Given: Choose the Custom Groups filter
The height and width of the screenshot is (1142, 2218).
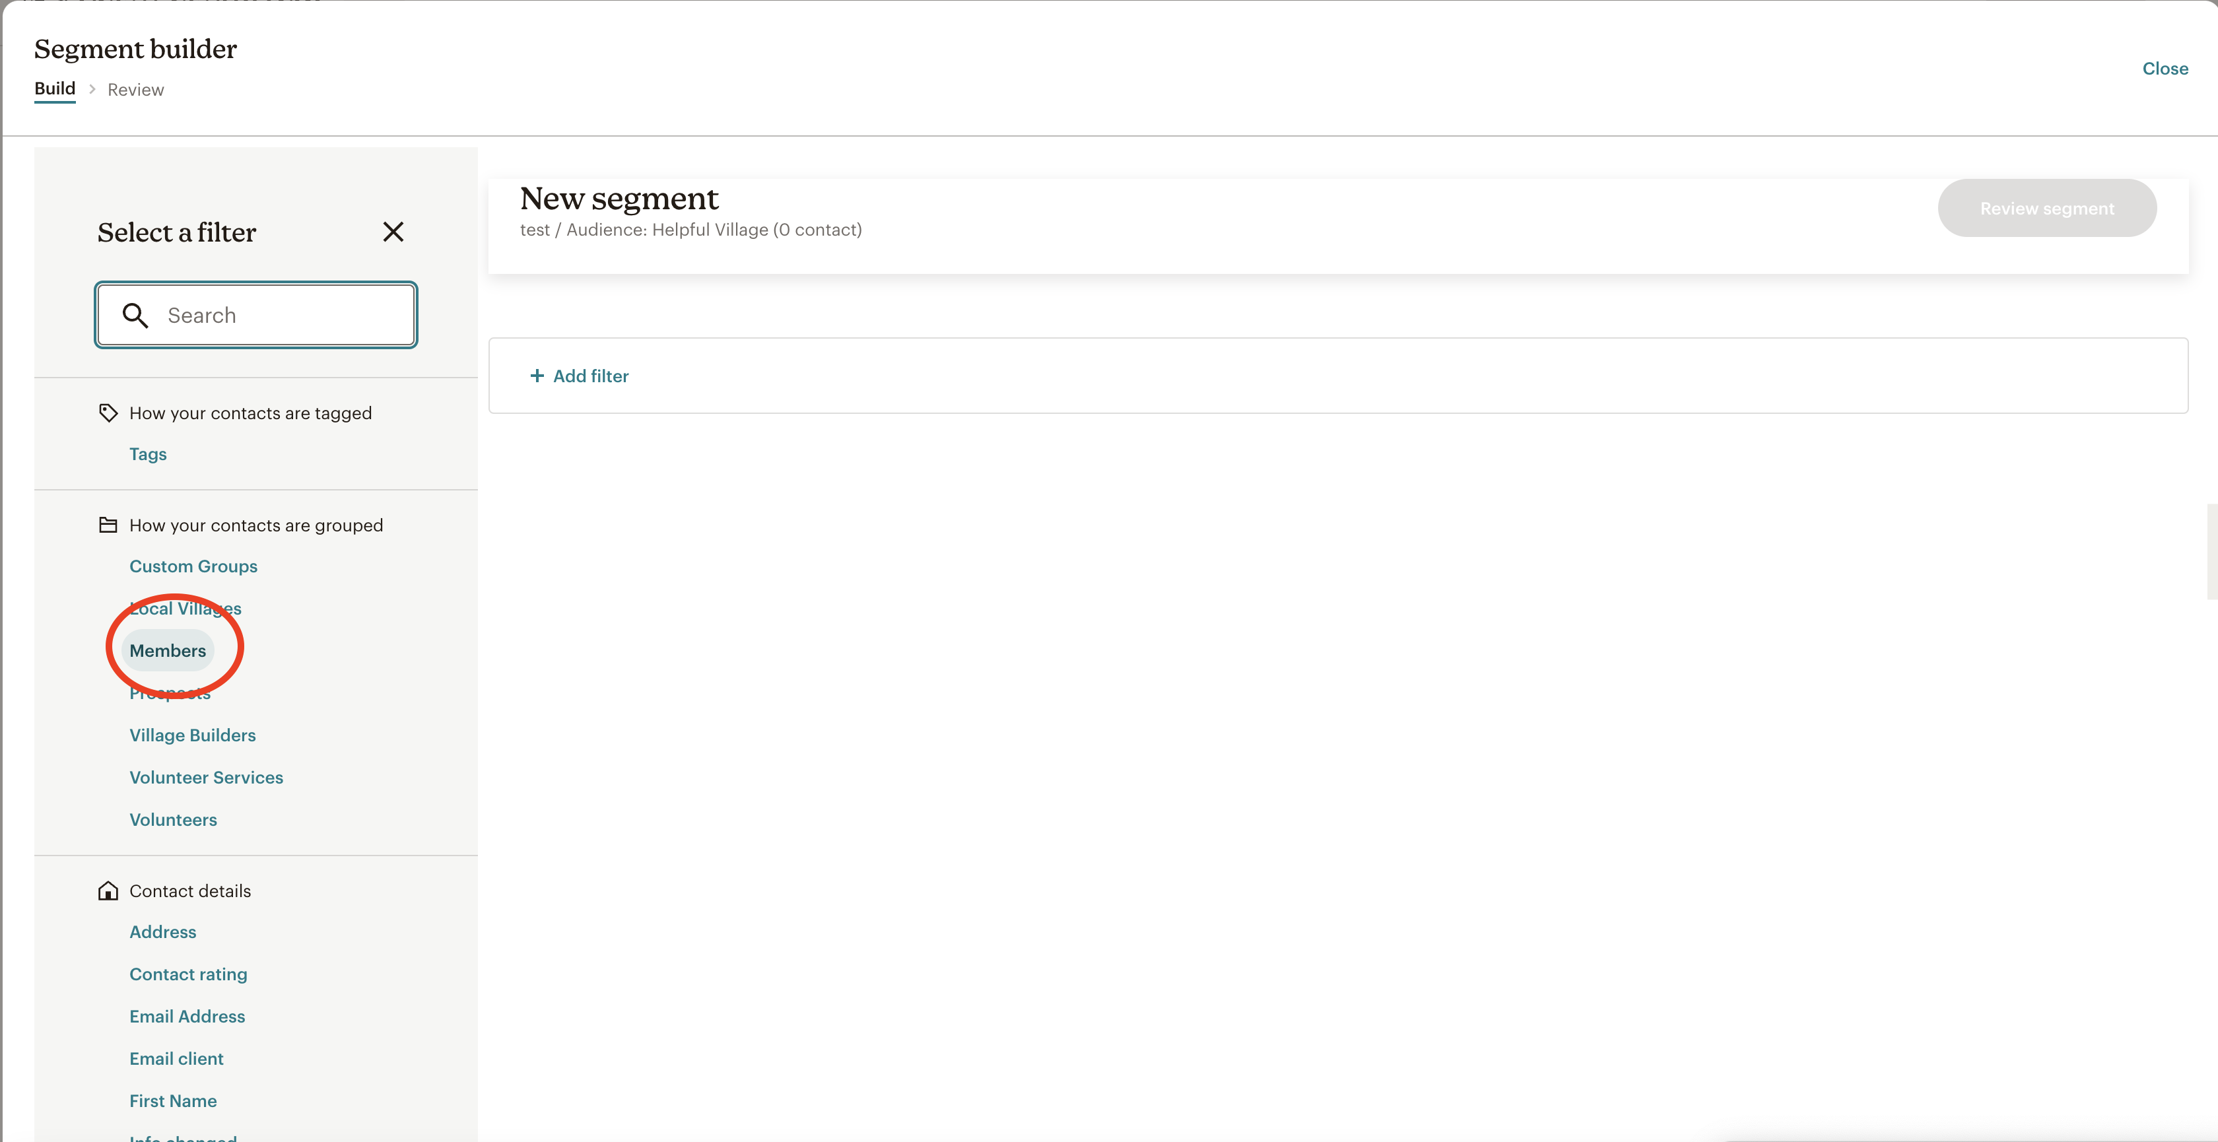Looking at the screenshot, I should [x=193, y=566].
